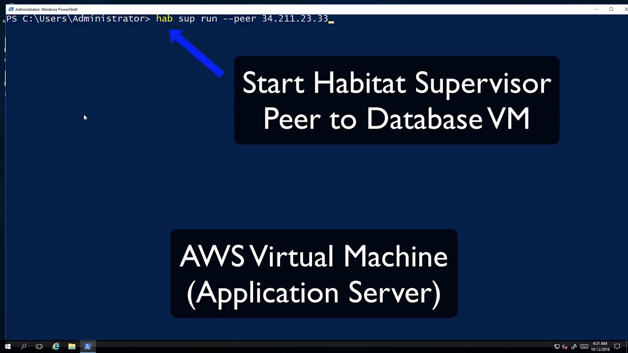
Task: Open the muted volume tray icon
Action: coord(565,347)
